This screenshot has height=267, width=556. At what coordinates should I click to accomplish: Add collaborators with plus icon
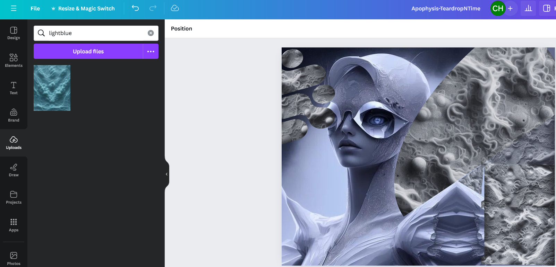point(510,8)
